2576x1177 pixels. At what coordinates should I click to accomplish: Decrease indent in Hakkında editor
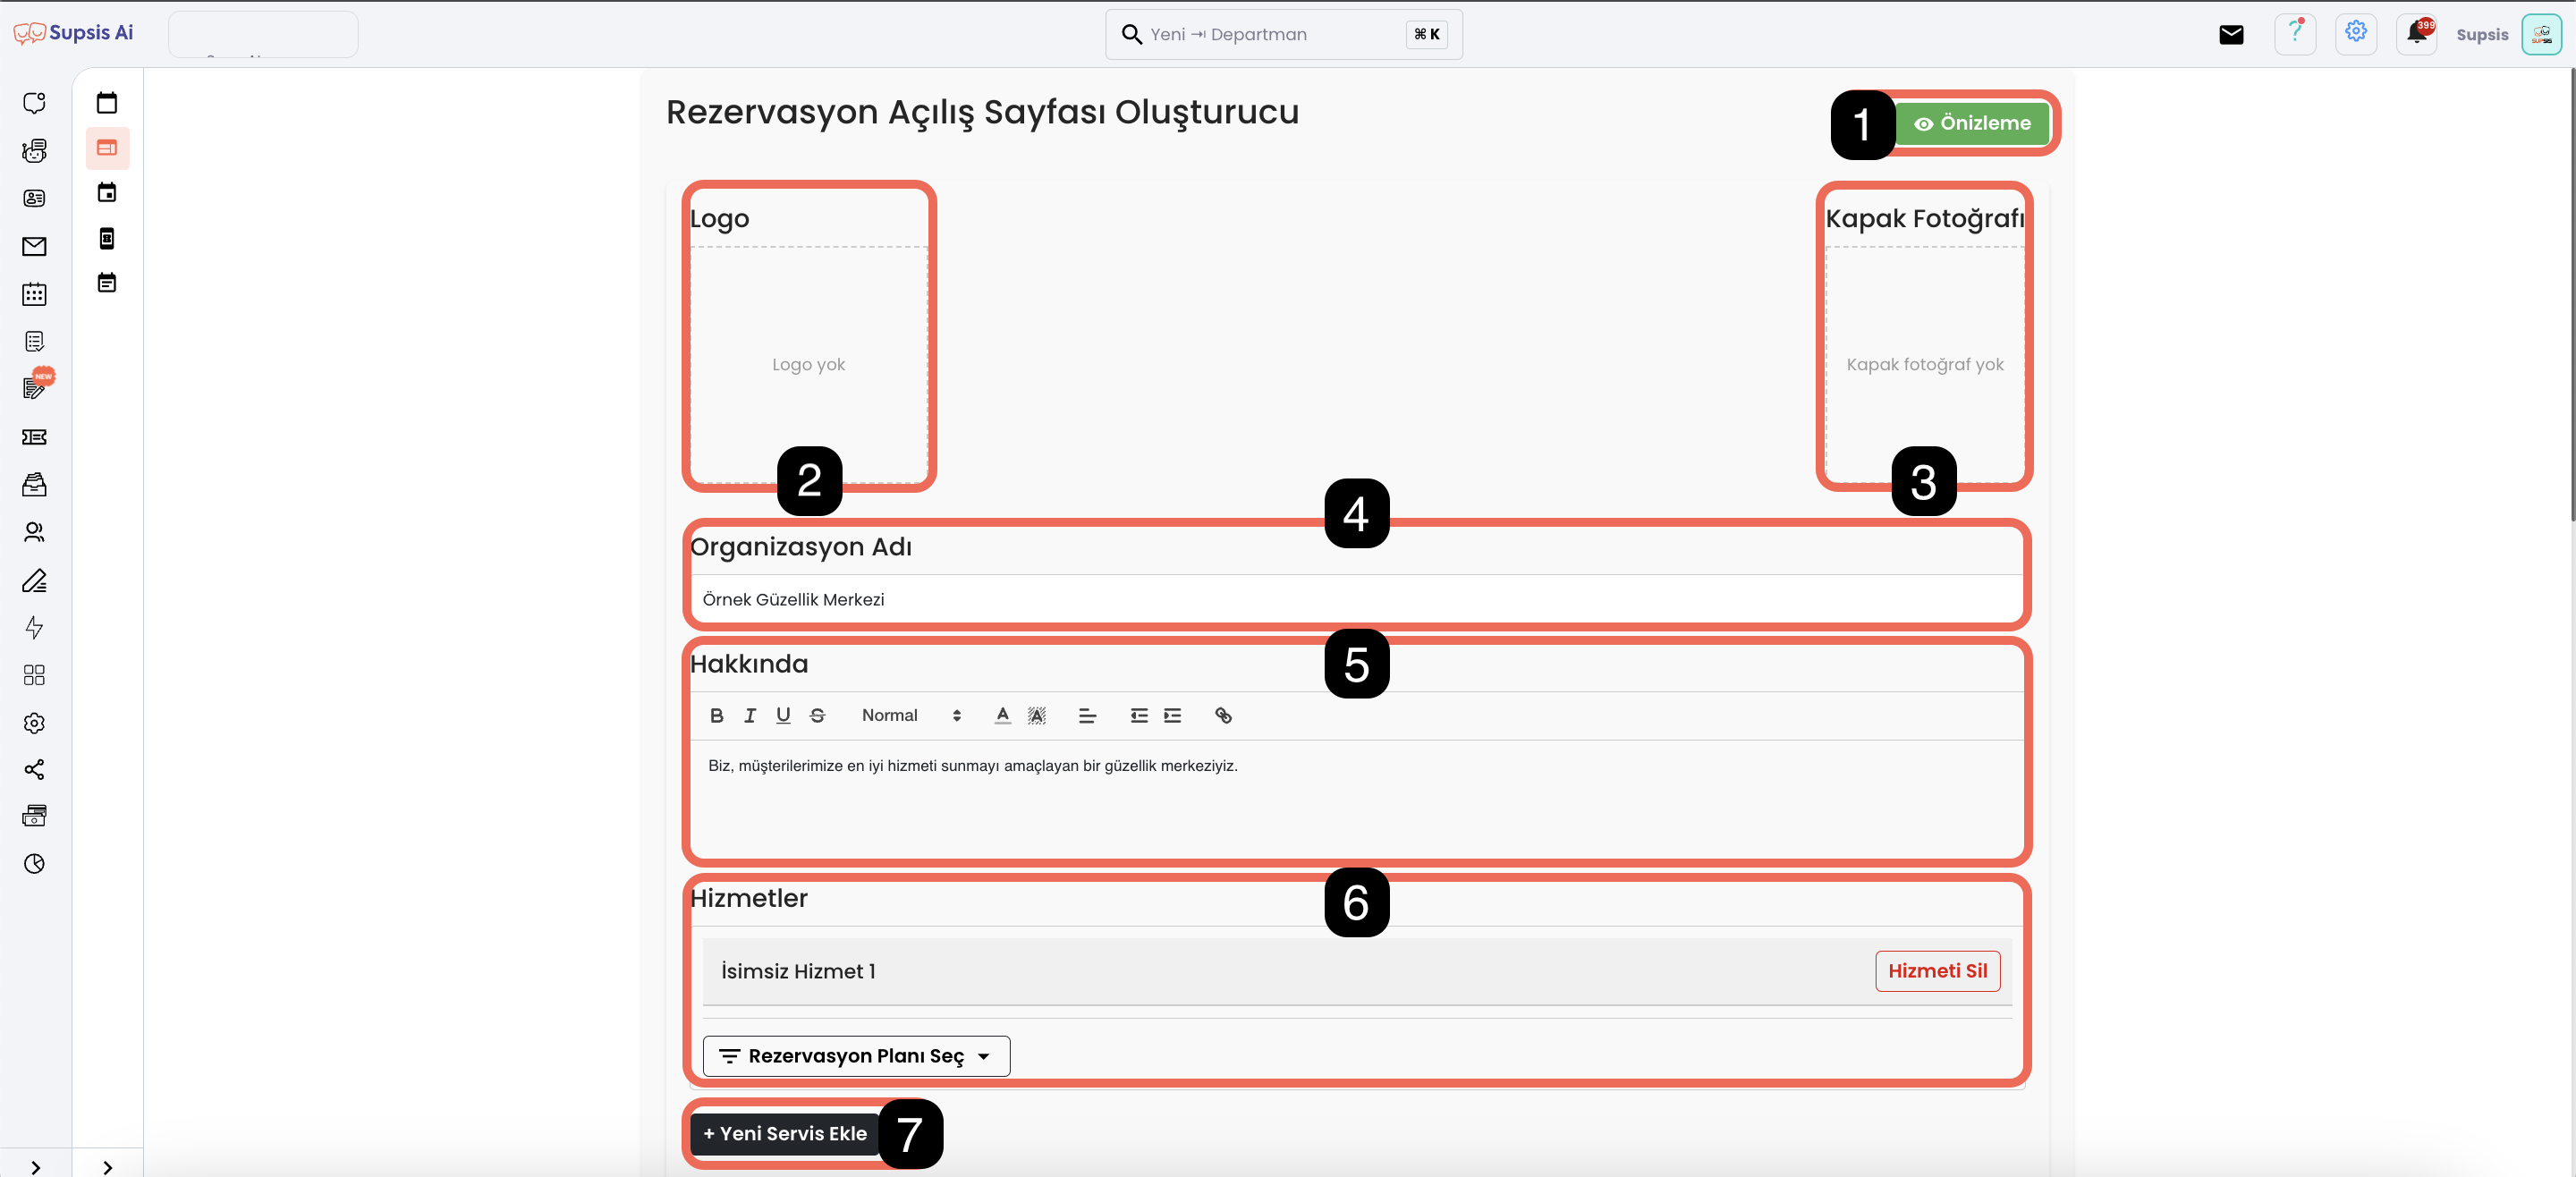[x=1139, y=716]
